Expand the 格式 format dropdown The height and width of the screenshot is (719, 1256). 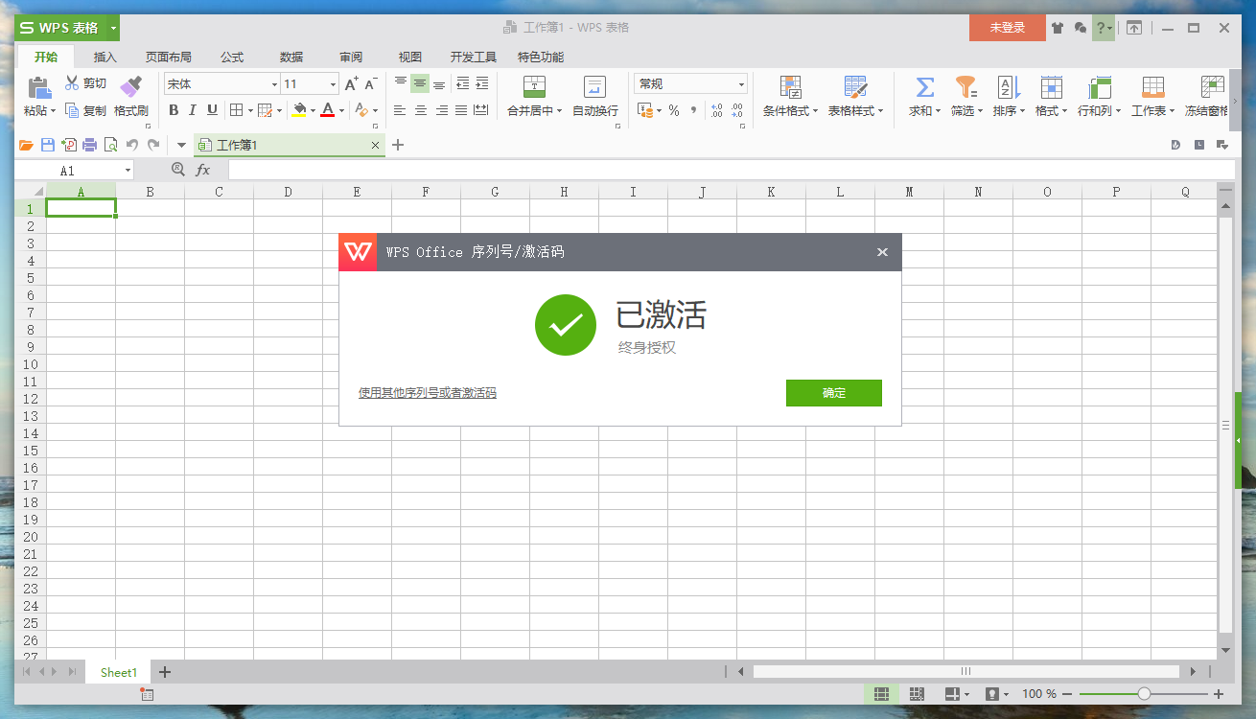1064,111
